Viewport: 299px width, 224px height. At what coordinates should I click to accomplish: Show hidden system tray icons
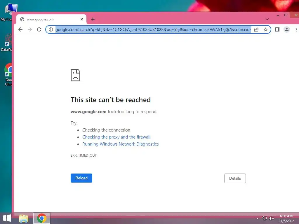click(258, 218)
